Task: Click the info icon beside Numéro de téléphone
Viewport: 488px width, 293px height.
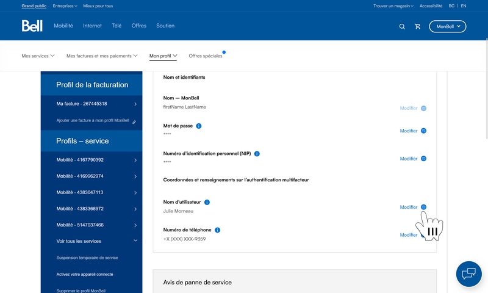Action: (218, 230)
